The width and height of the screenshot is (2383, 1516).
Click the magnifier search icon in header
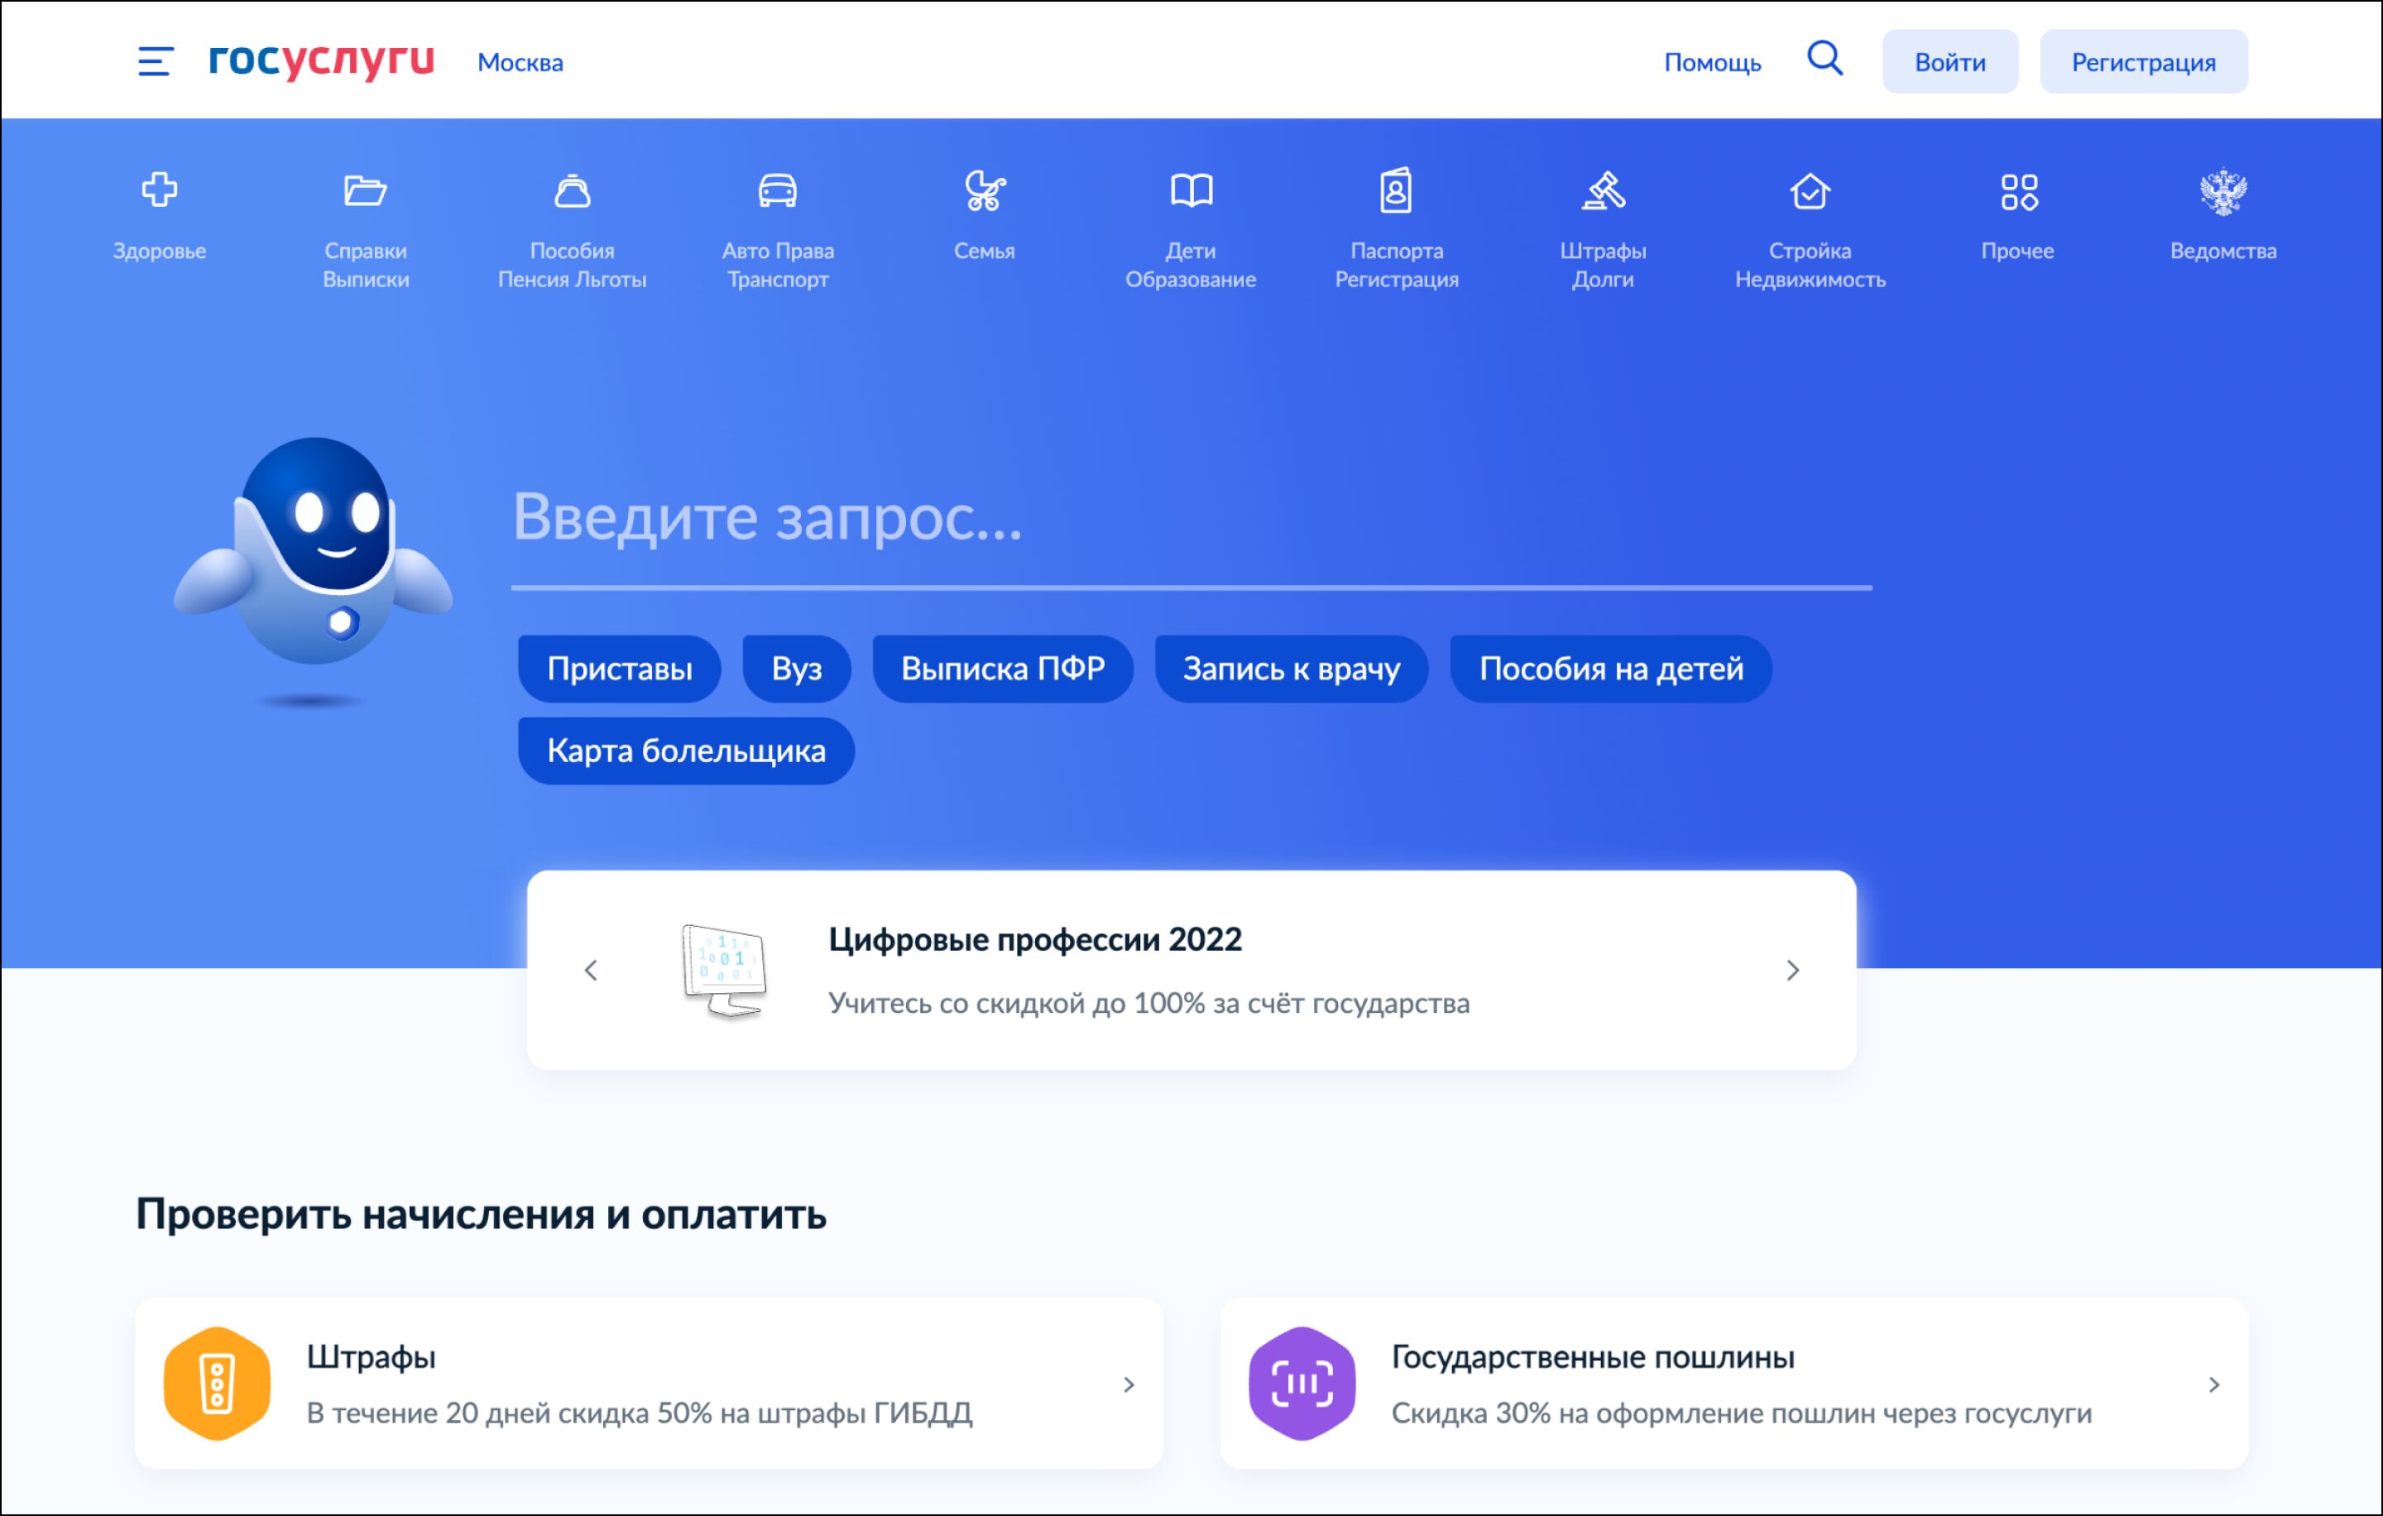[1824, 60]
